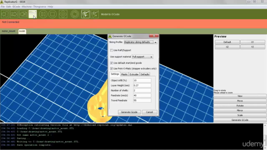Click the Move button
267x150 pixels.
tap(240, 101)
